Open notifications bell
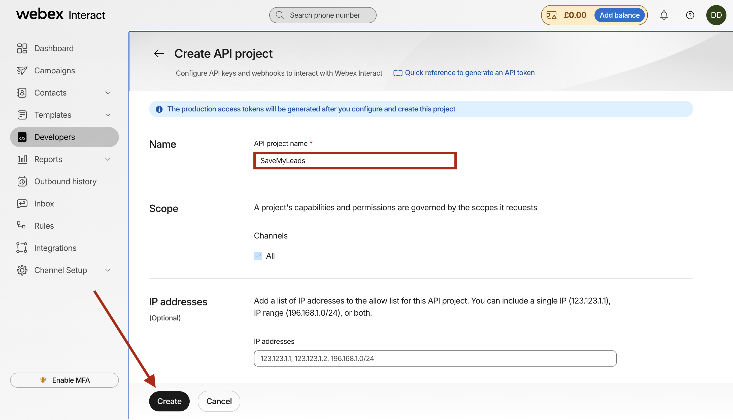Screen dimensions: 733x420 point(664,15)
